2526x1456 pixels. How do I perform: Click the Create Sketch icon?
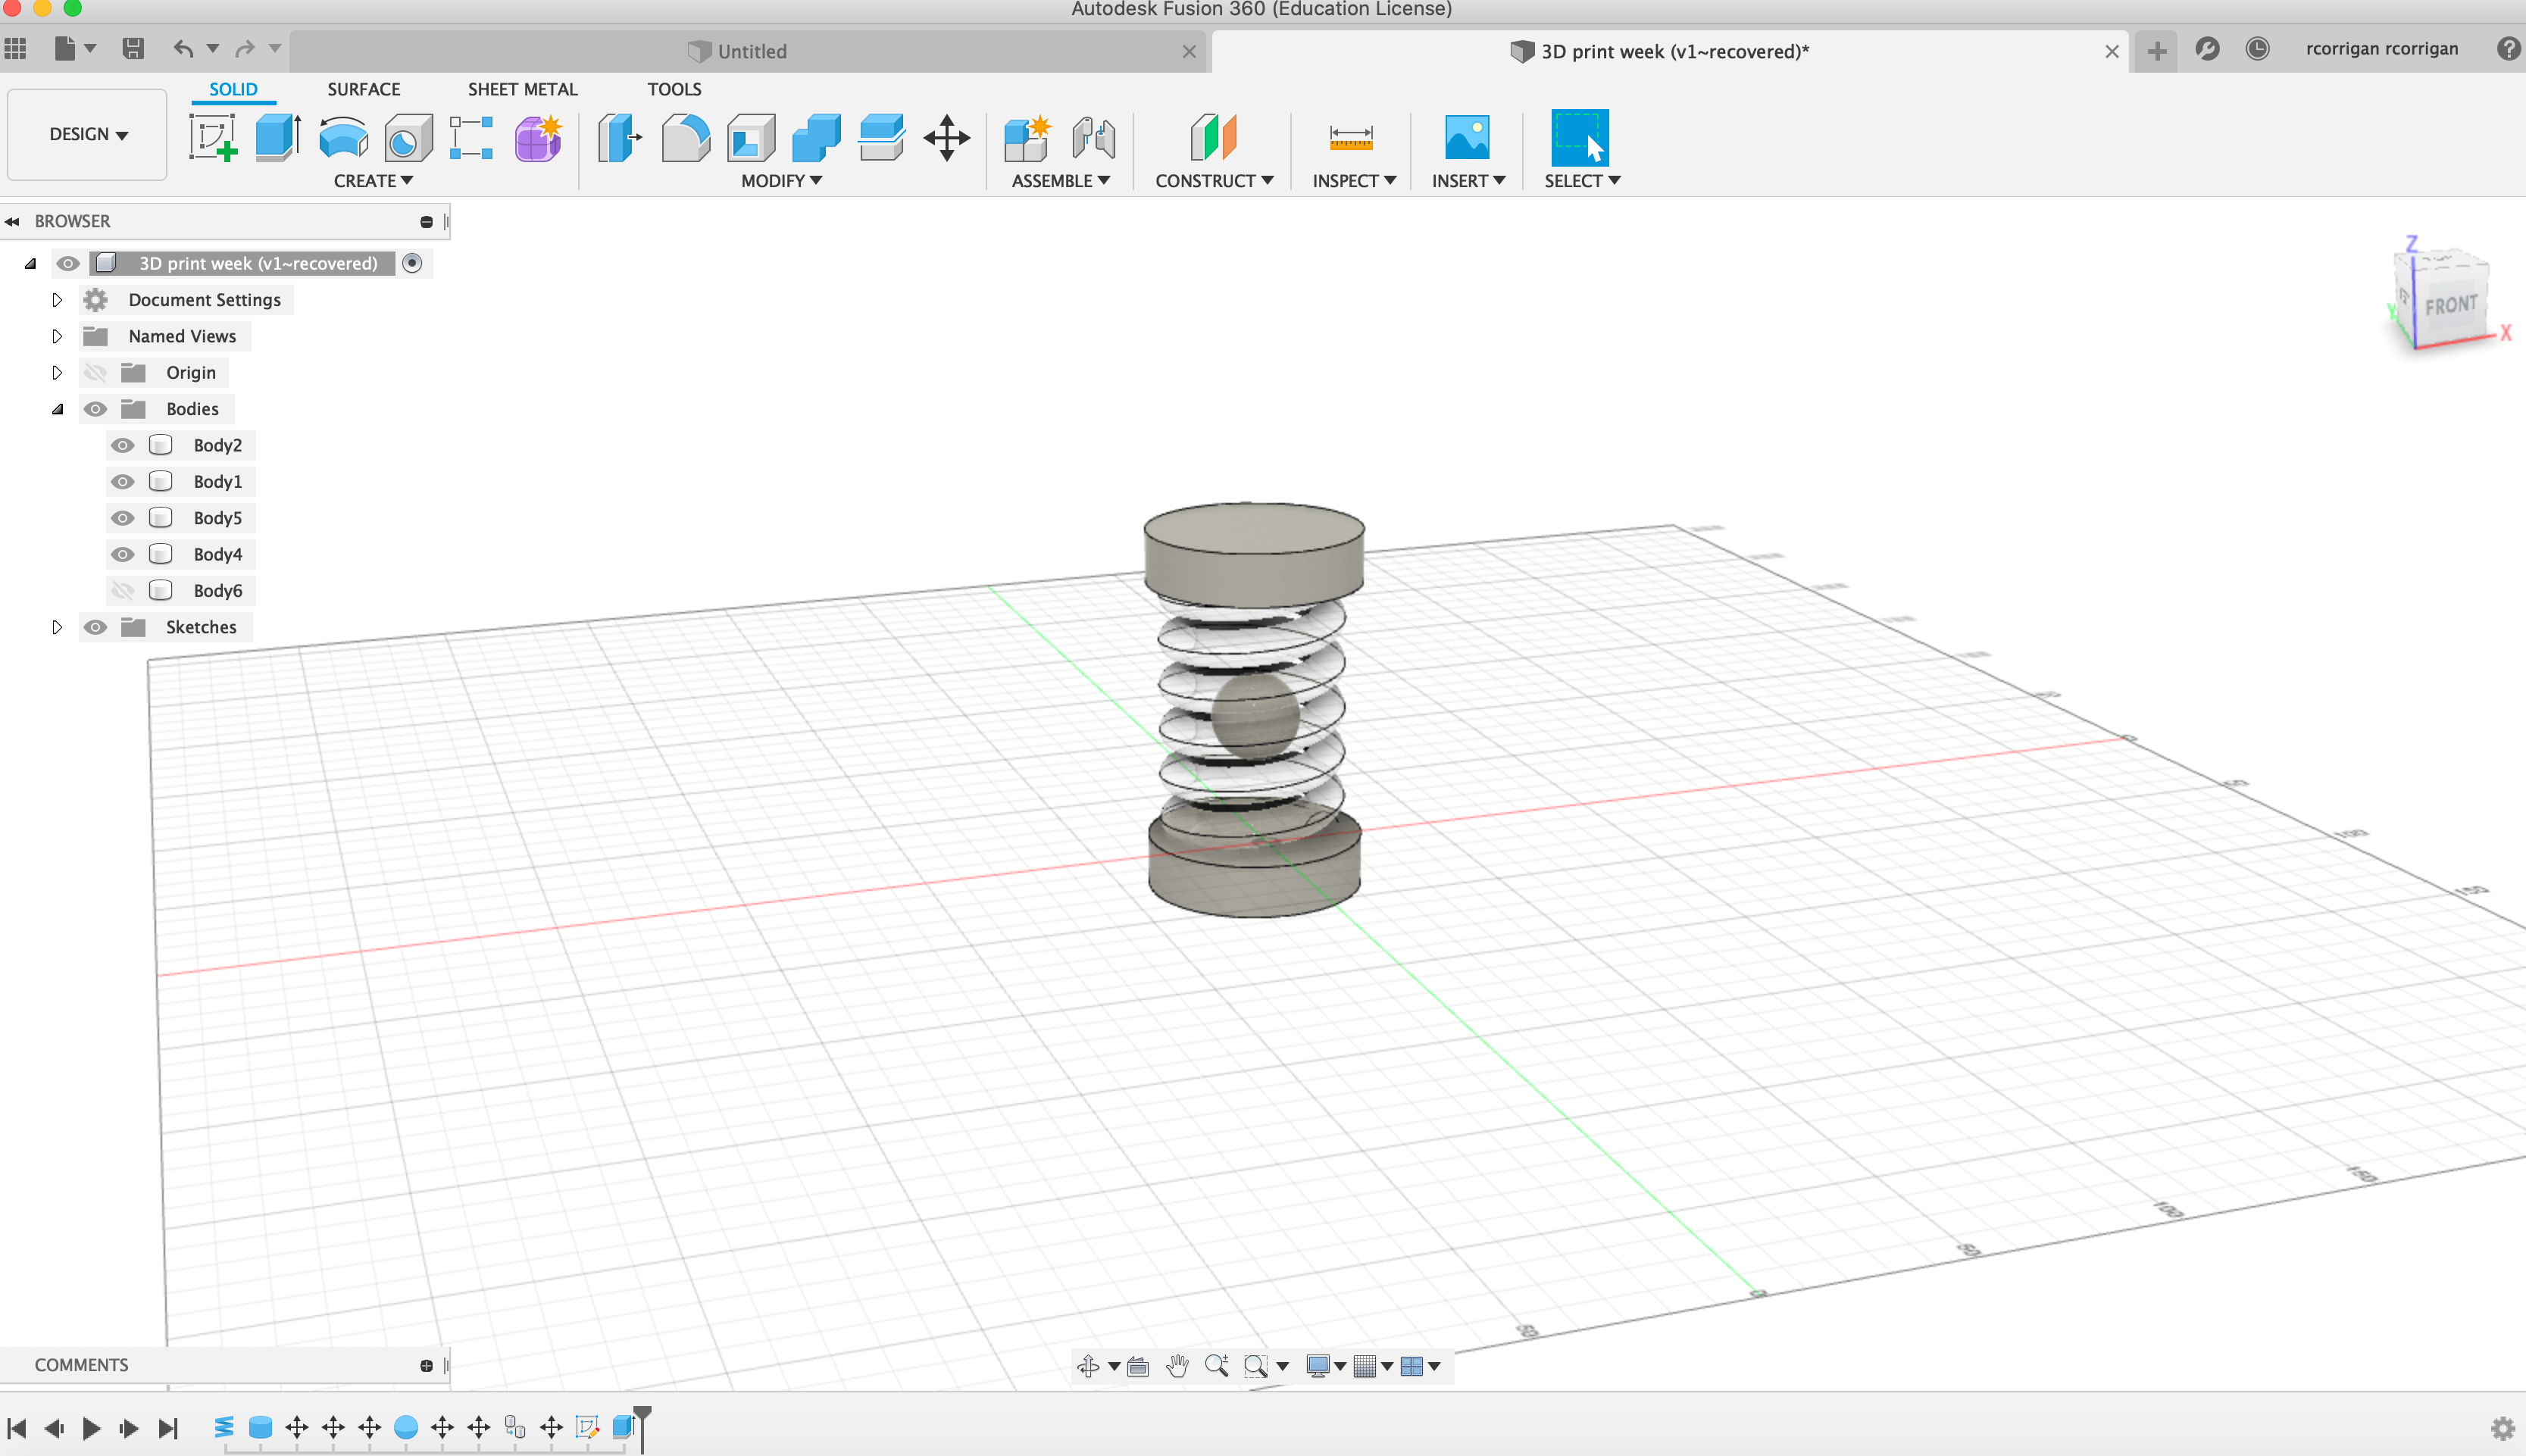click(x=212, y=137)
